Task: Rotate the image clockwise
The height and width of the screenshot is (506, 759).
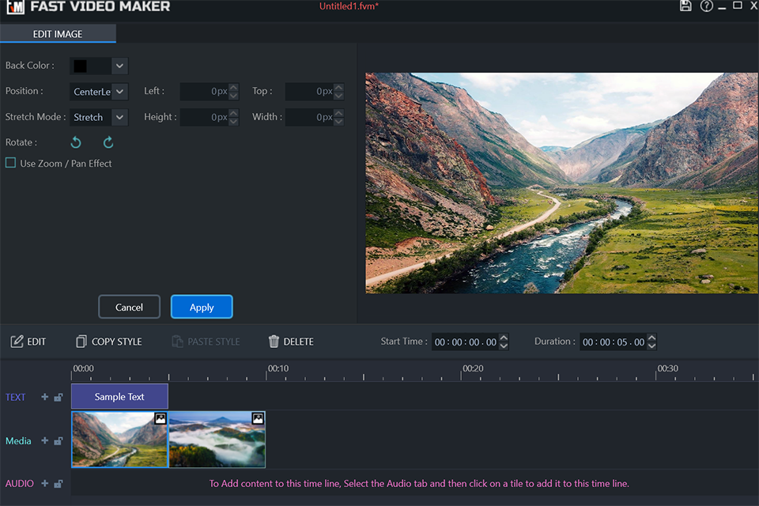Action: [x=108, y=142]
